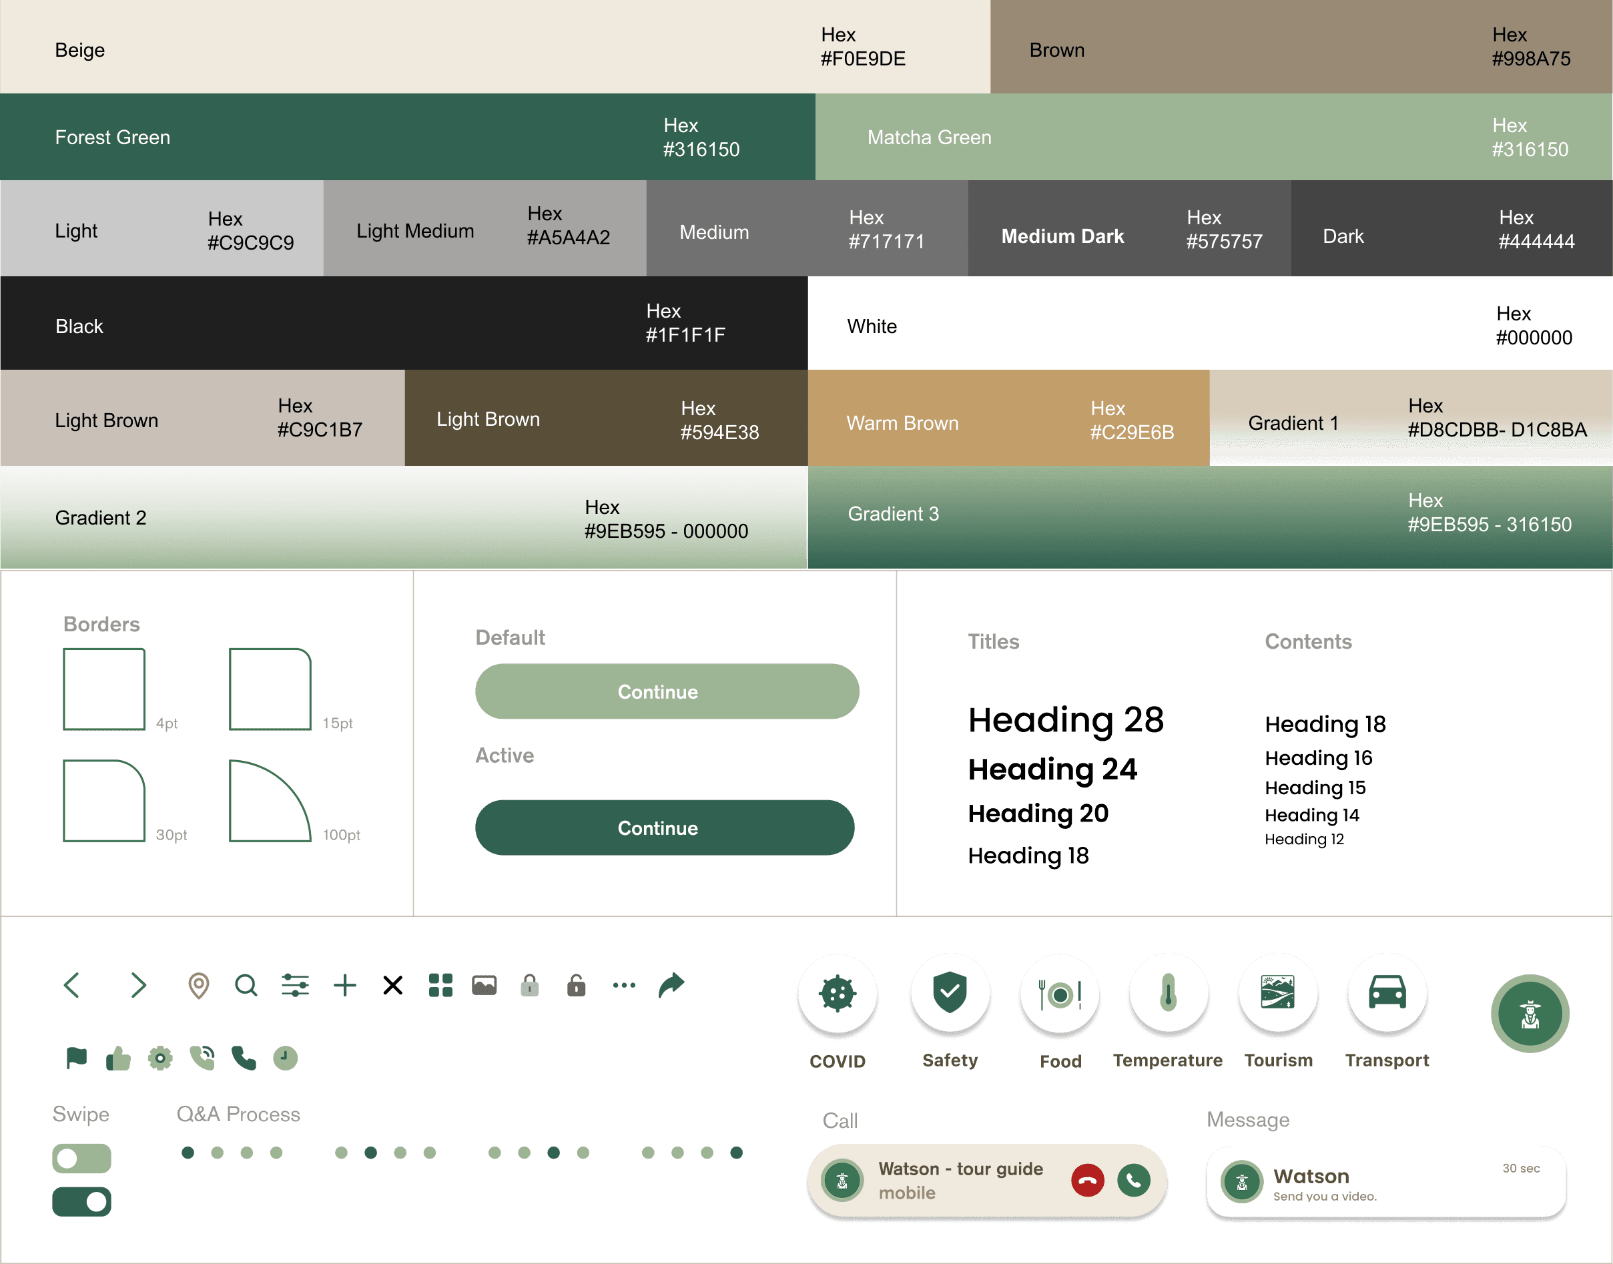The image size is (1613, 1264).
Task: Click the red hang-up call button
Action: click(1088, 1181)
